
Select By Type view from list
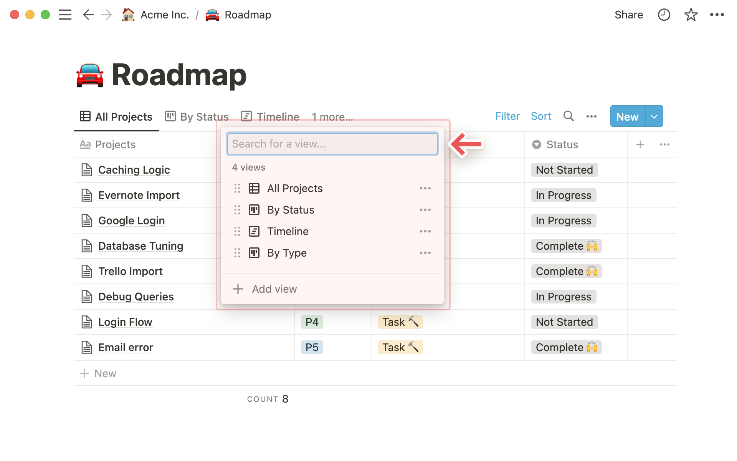point(287,253)
